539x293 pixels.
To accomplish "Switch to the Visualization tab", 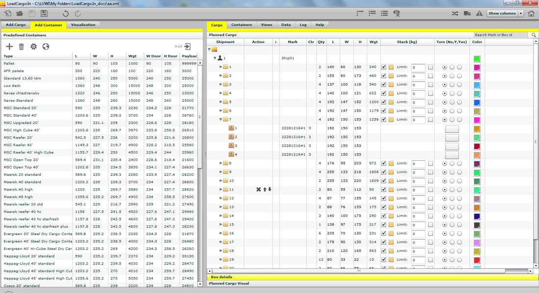I will click(x=83, y=25).
